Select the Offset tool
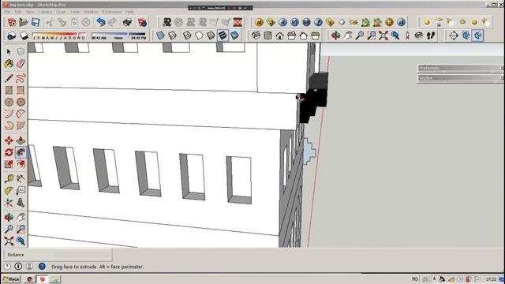This screenshot has width=505, height=284. [x=21, y=164]
